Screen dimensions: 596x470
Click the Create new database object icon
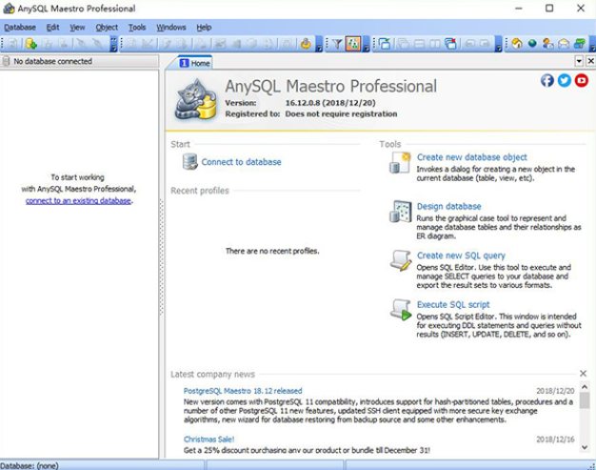pyautogui.click(x=400, y=163)
